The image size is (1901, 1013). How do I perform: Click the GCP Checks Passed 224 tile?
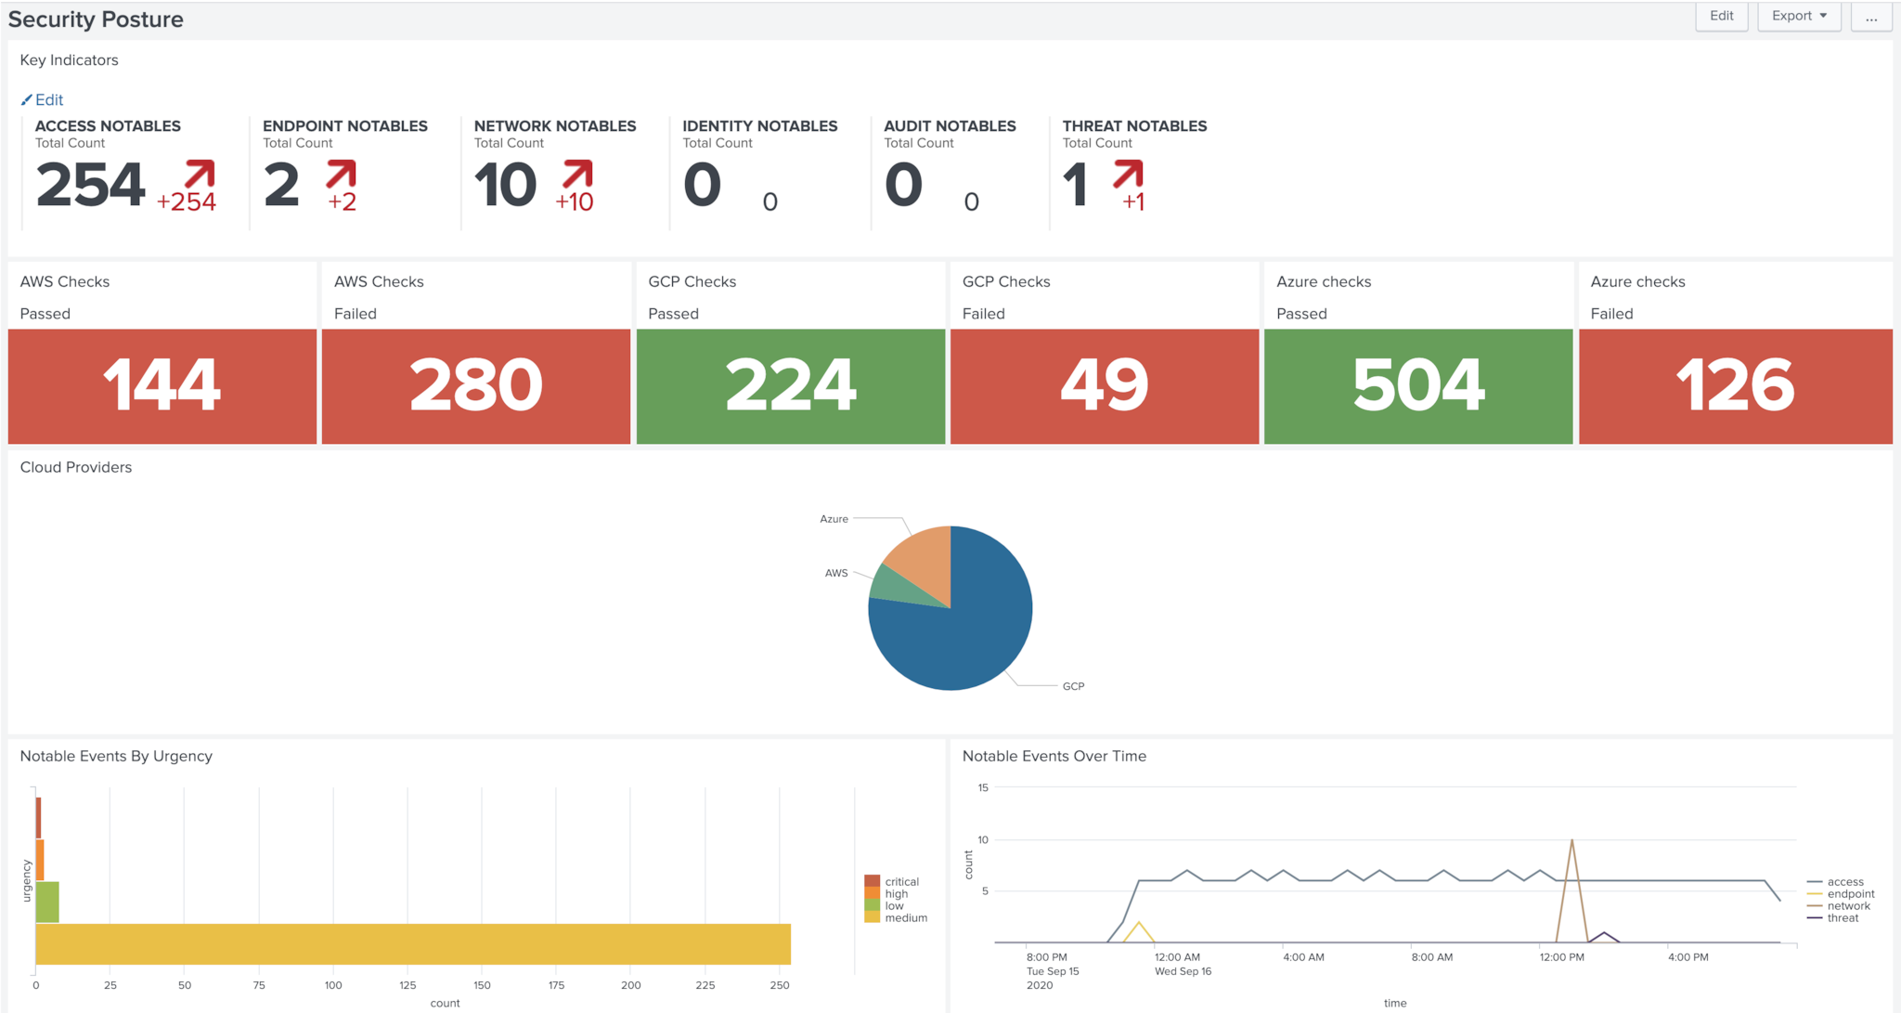pos(790,385)
